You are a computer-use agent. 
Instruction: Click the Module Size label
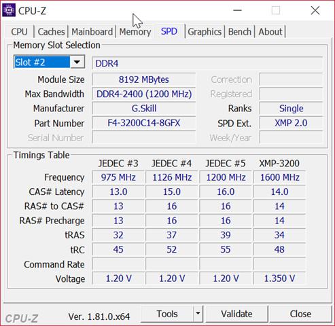pos(61,79)
